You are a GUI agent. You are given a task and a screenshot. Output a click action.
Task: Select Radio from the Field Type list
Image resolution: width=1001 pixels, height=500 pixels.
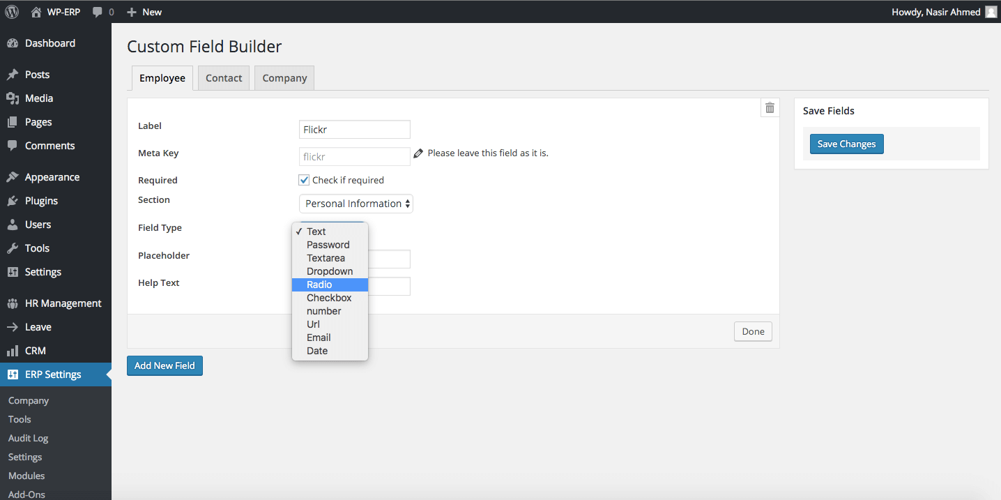tap(319, 284)
